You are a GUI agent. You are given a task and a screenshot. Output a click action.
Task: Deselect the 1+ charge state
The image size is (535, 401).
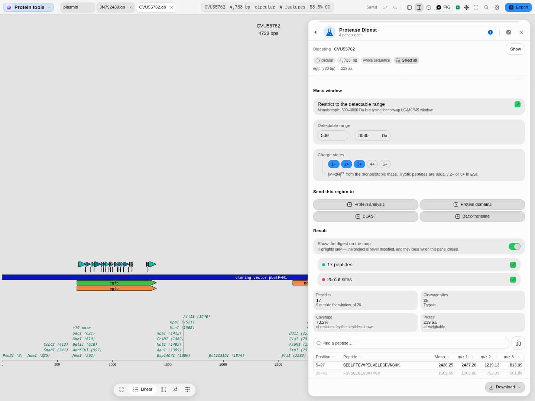[334, 164]
